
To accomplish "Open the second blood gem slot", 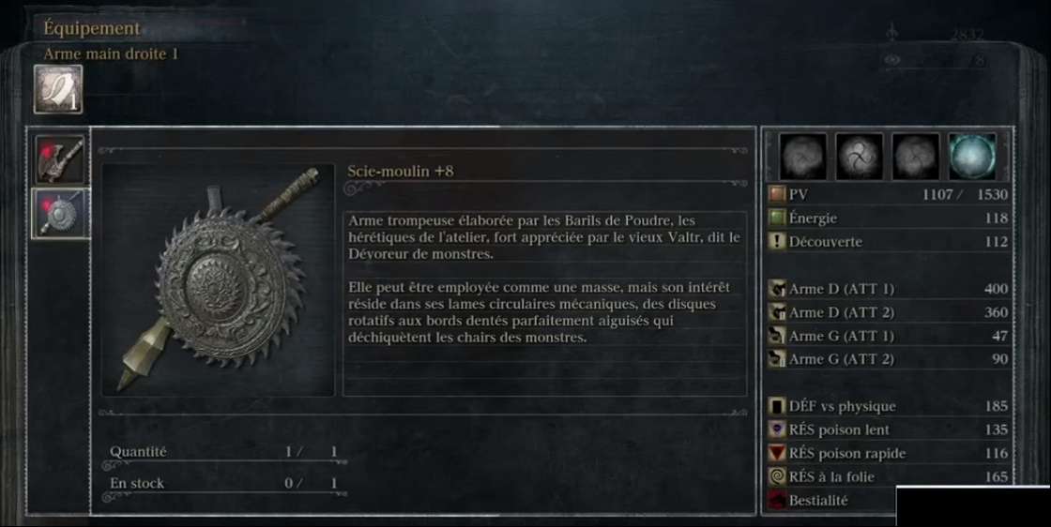I will click(x=860, y=156).
